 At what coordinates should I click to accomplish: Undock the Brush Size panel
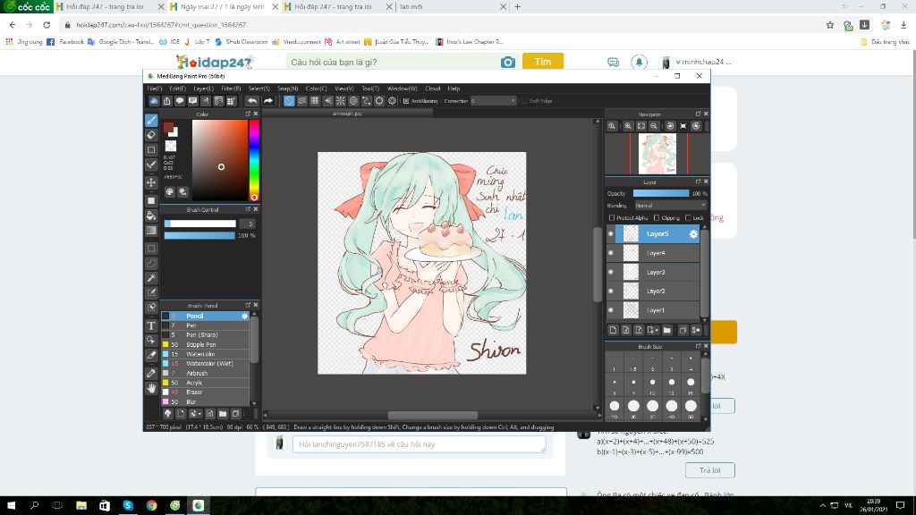[698, 346]
